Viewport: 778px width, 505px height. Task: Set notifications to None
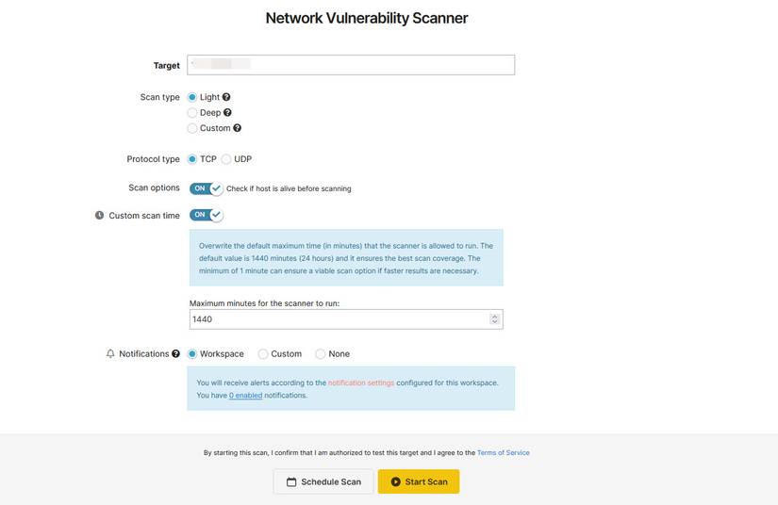[x=321, y=354]
